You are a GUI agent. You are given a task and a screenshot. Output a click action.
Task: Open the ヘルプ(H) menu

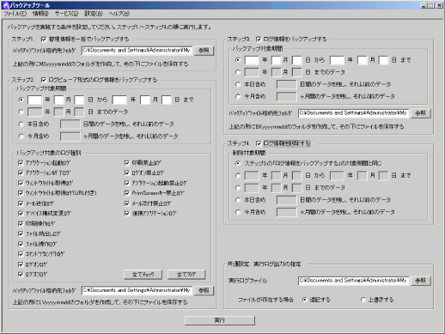pyautogui.click(x=119, y=14)
